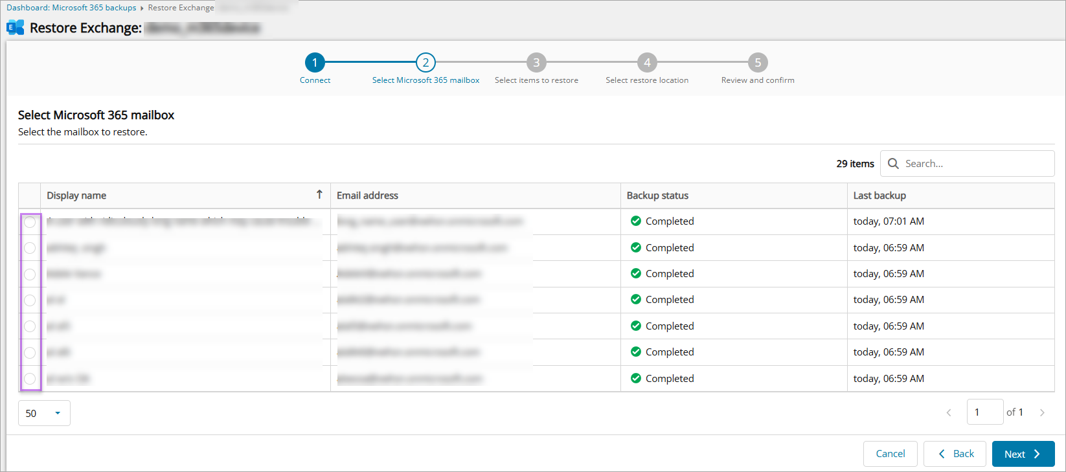The width and height of the screenshot is (1066, 472).
Task: Select the radio button for the fourth mailbox
Action: (x=30, y=300)
